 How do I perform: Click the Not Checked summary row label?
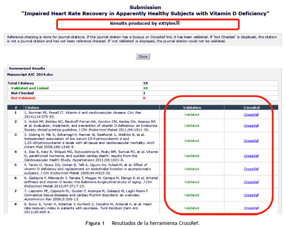click(22, 93)
